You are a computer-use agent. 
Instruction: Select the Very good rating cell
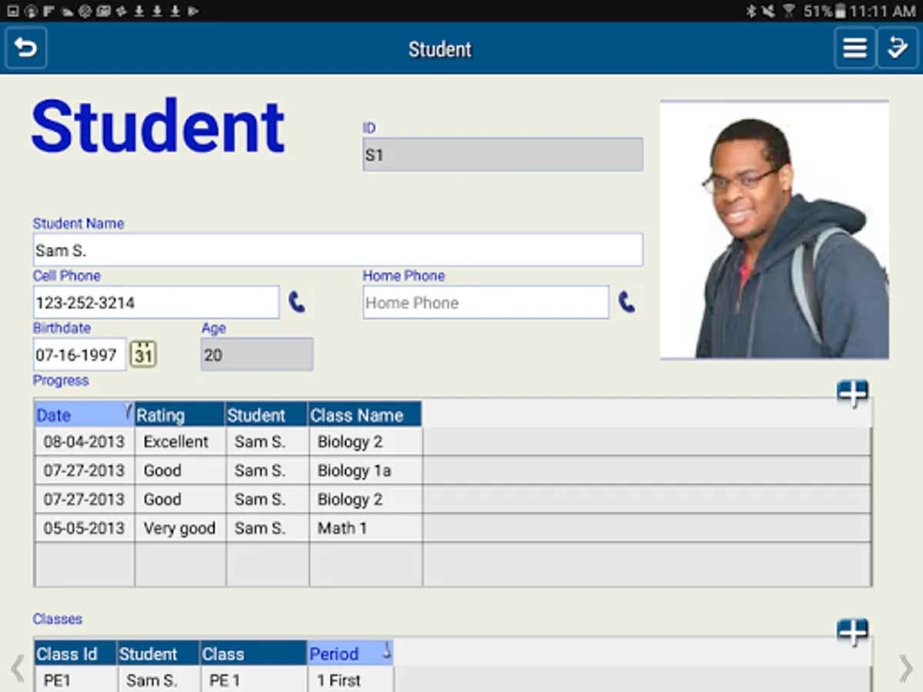[x=180, y=528]
